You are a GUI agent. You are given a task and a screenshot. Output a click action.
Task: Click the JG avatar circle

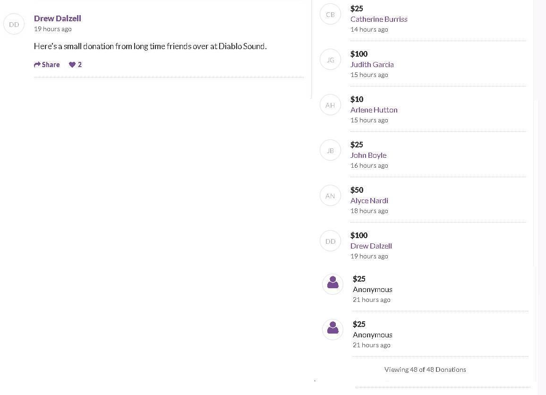pyautogui.click(x=330, y=60)
